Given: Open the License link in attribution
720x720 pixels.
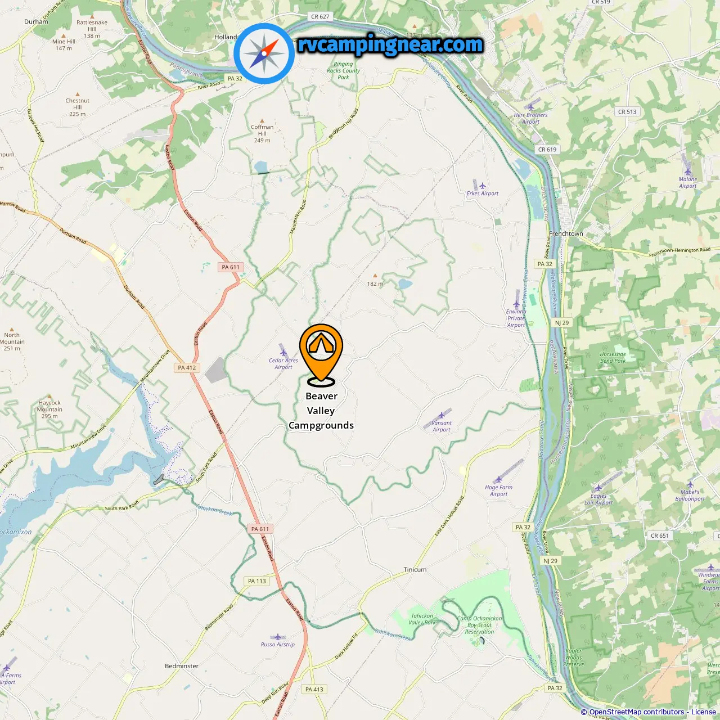Looking at the screenshot, I should [x=704, y=712].
